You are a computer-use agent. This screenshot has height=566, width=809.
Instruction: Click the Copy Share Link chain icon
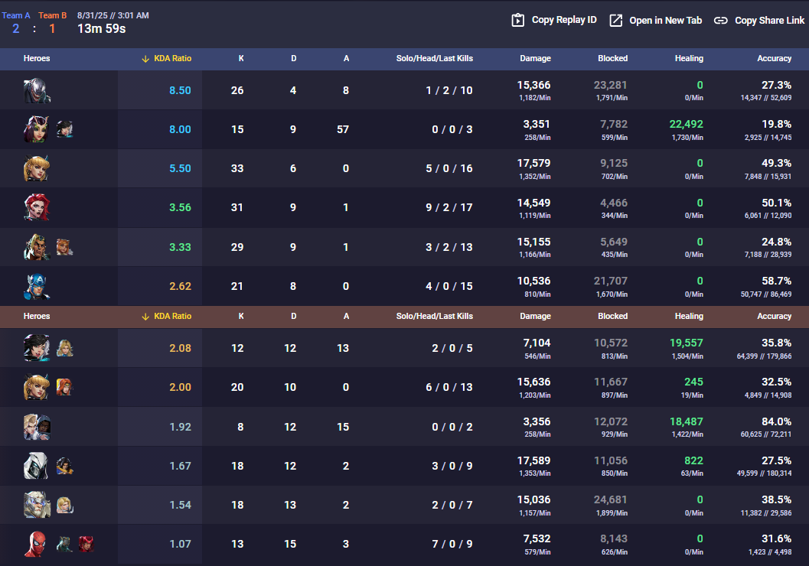720,21
